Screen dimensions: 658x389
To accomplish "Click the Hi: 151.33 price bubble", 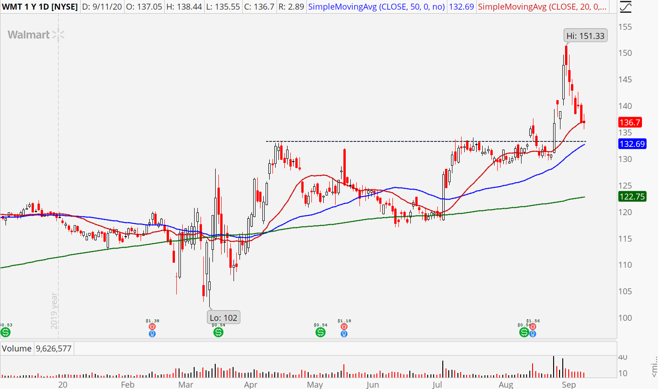I will point(585,36).
